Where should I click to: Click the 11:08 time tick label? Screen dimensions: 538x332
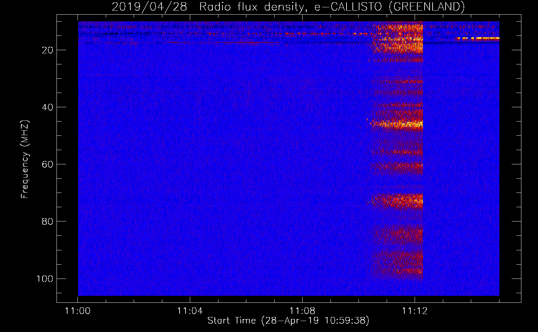coord(302,311)
